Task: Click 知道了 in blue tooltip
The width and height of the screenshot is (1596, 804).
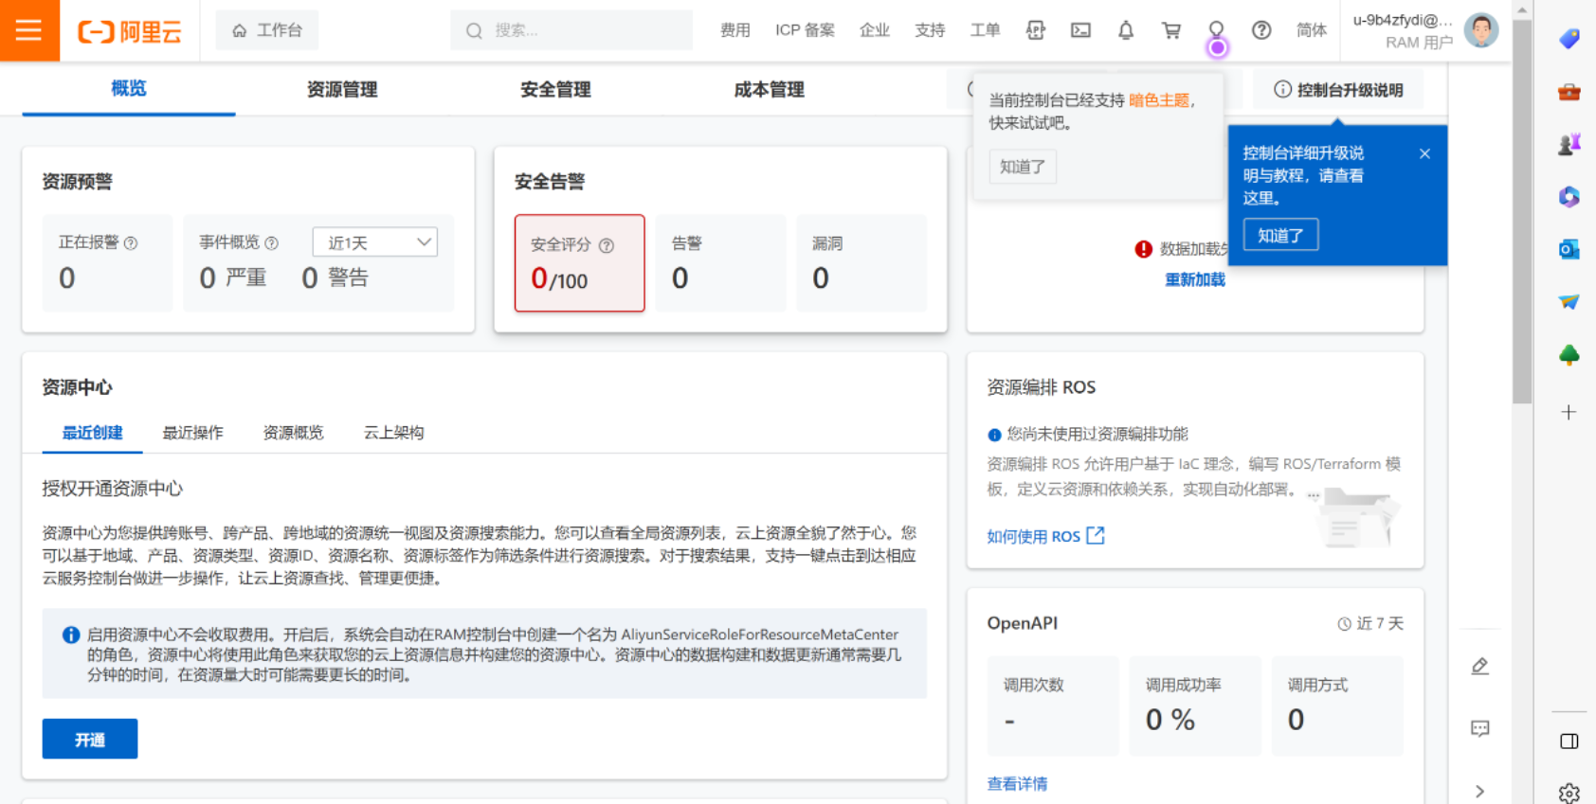Action: 1280,235
